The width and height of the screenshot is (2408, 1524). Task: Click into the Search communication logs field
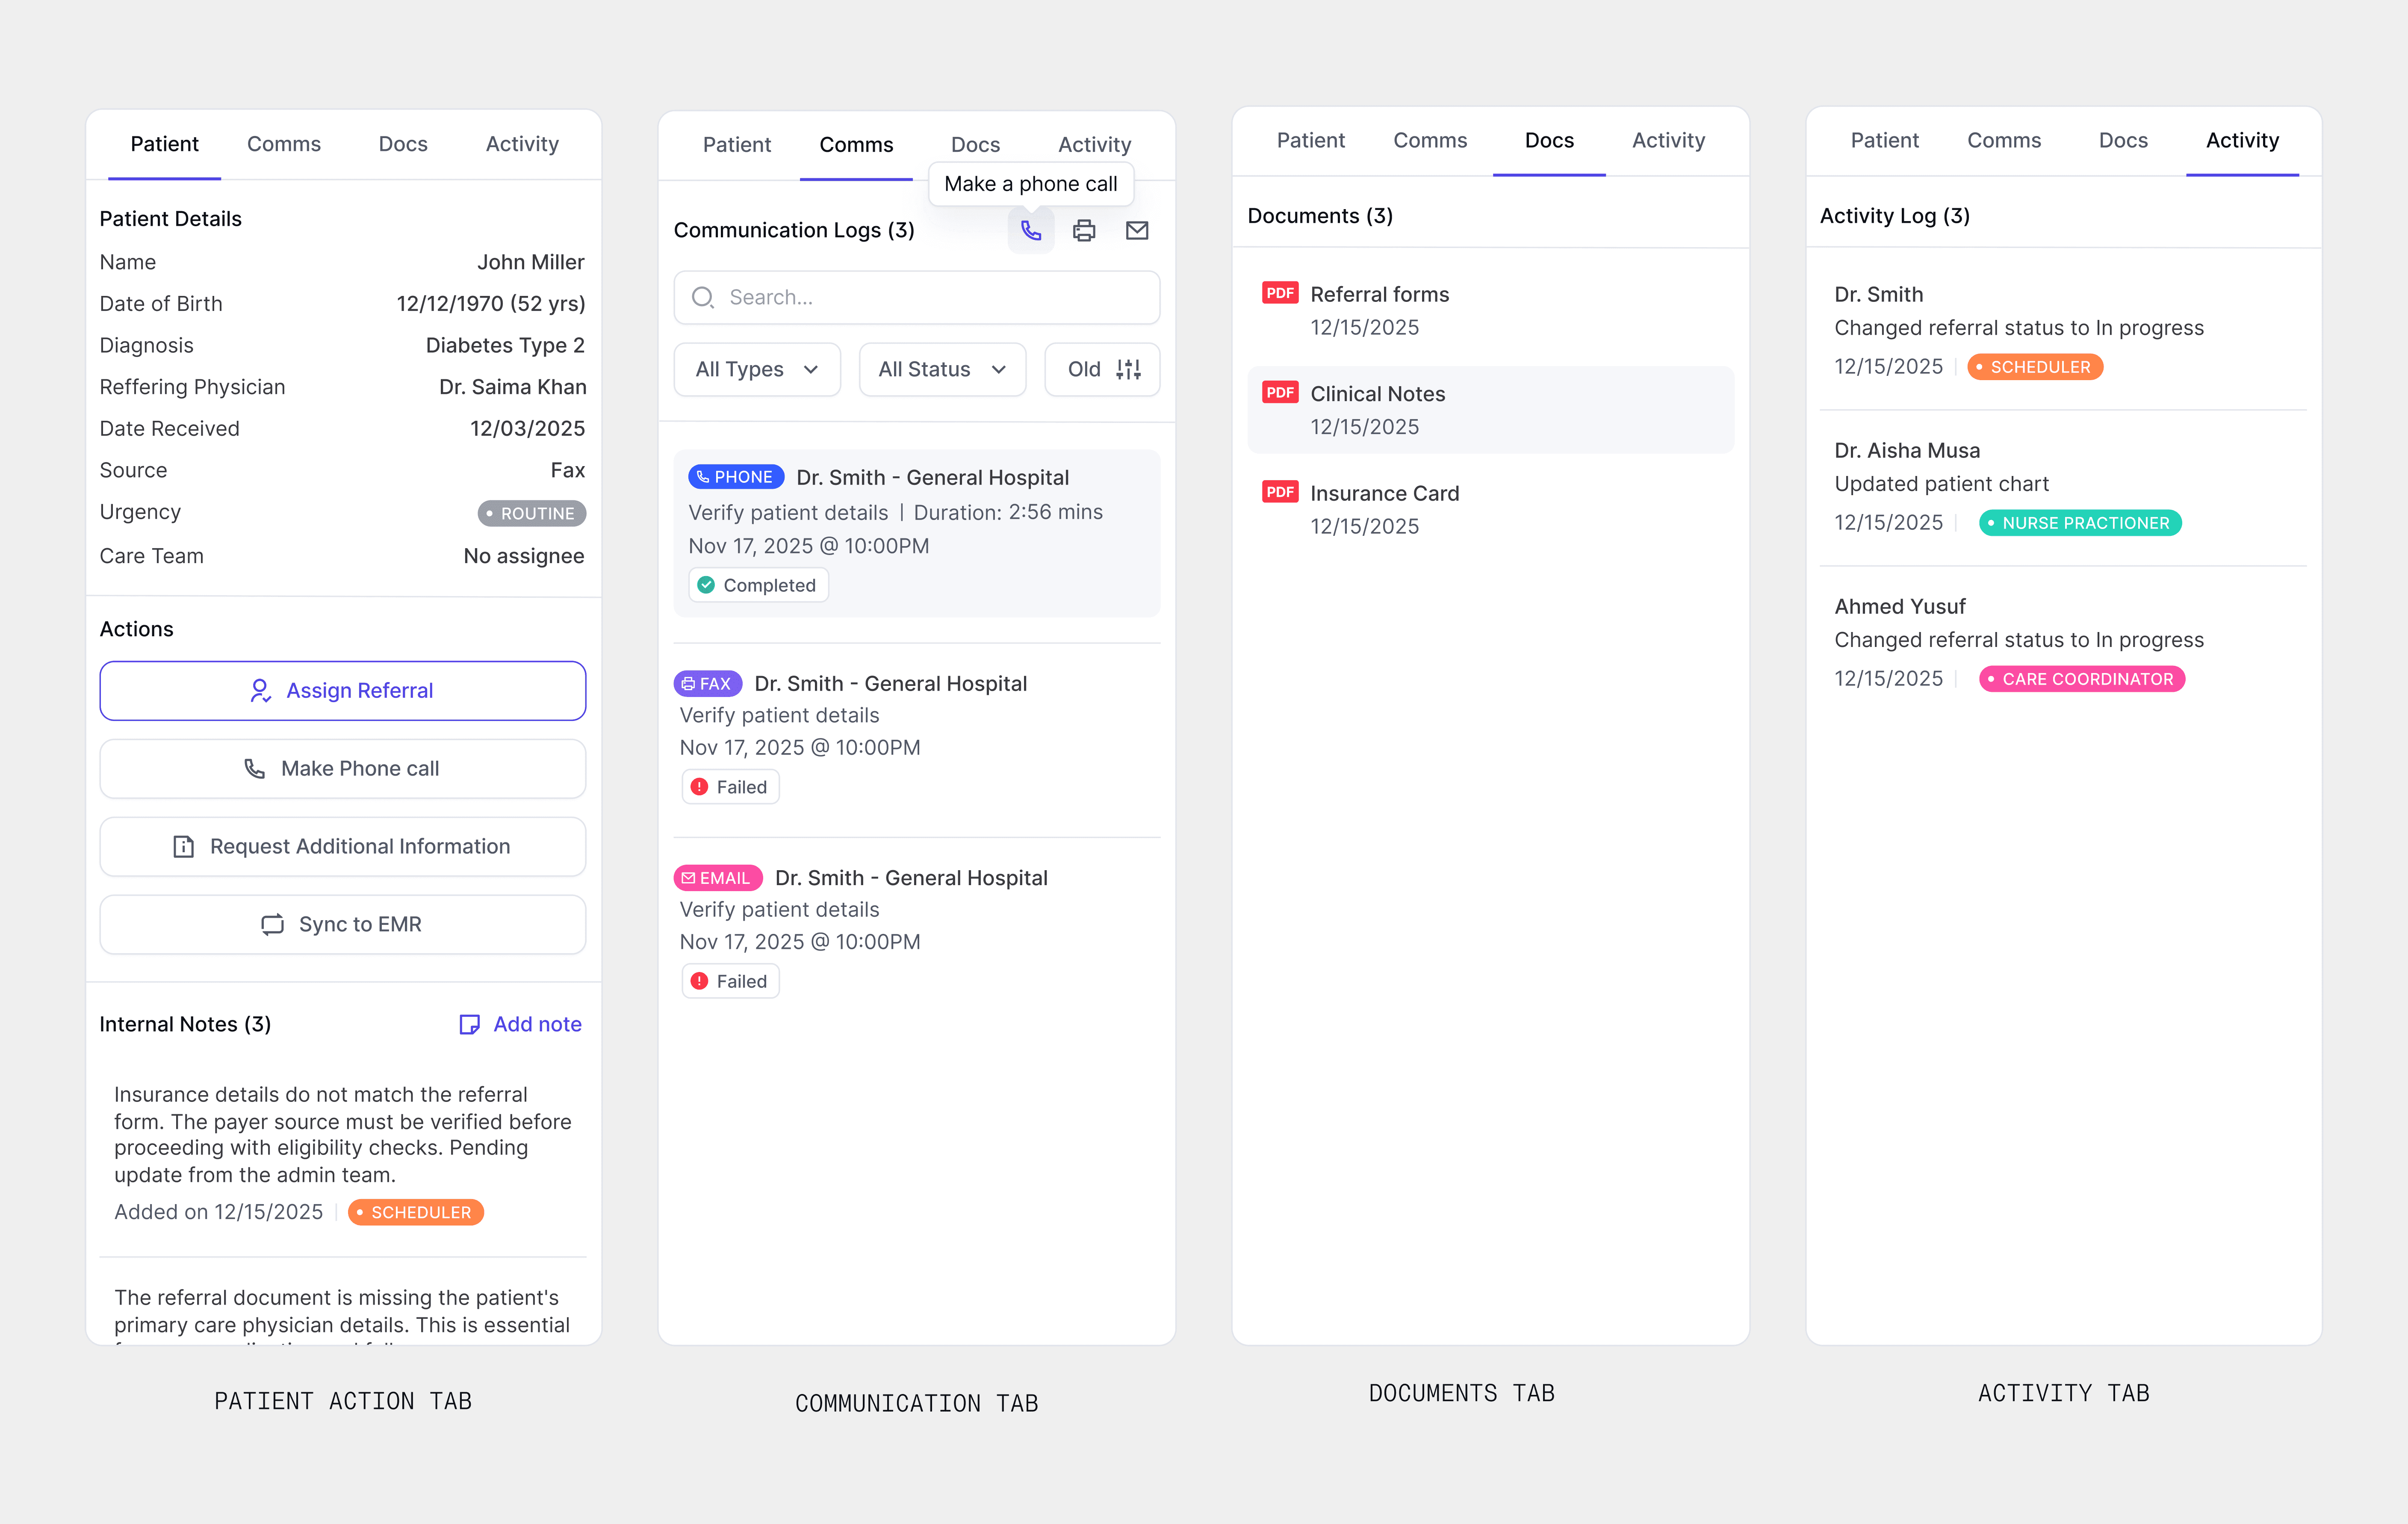[x=930, y=298]
